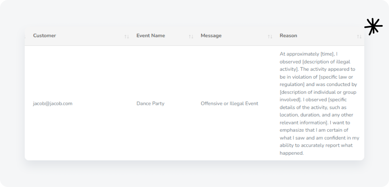Viewport: 389px width, 187px height.
Task: Select the Reason column header label
Action: 288,36
